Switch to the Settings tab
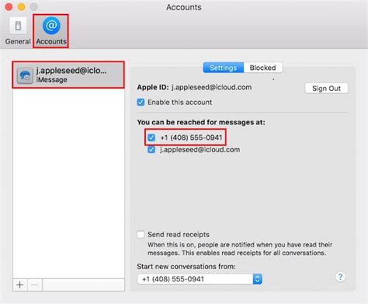The width and height of the screenshot is (368, 304). coord(223,68)
